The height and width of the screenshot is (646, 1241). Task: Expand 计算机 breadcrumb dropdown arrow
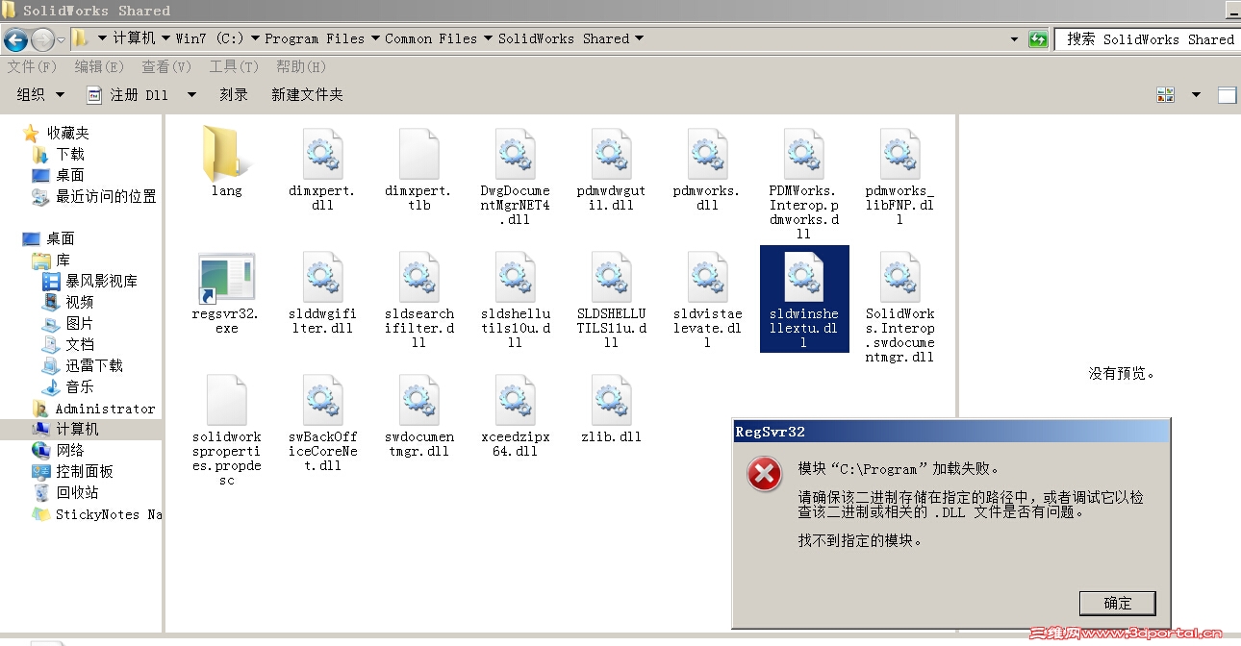(165, 38)
